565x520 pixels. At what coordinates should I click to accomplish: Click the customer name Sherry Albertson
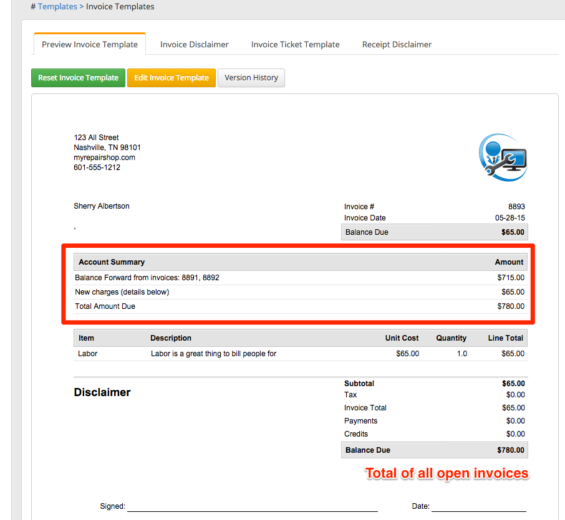tap(102, 206)
